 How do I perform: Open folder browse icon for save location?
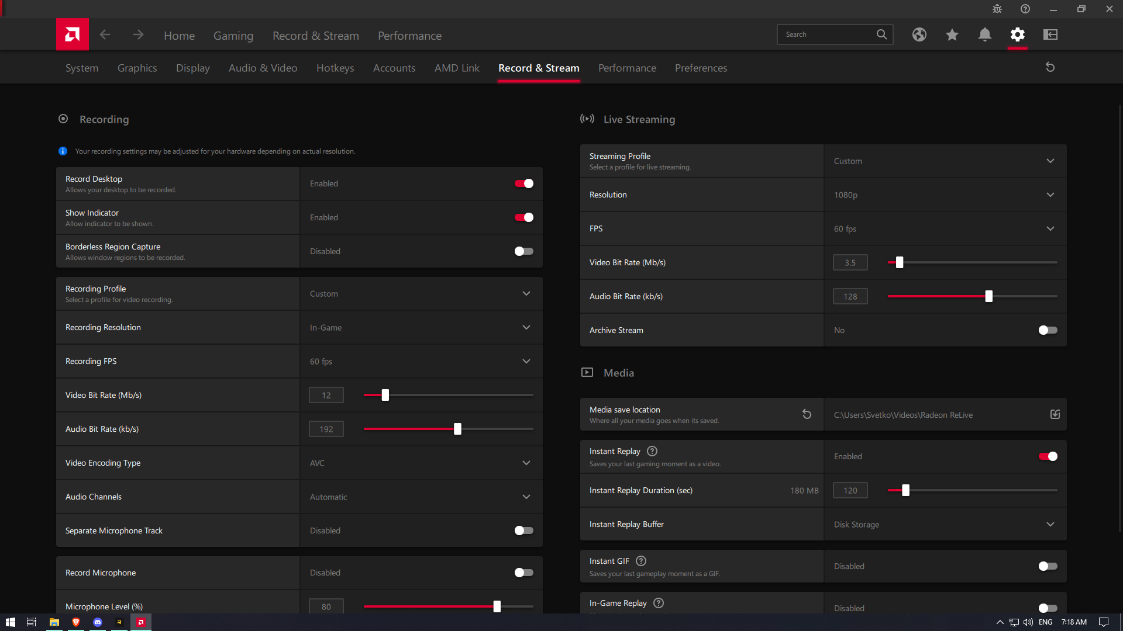click(x=1055, y=414)
